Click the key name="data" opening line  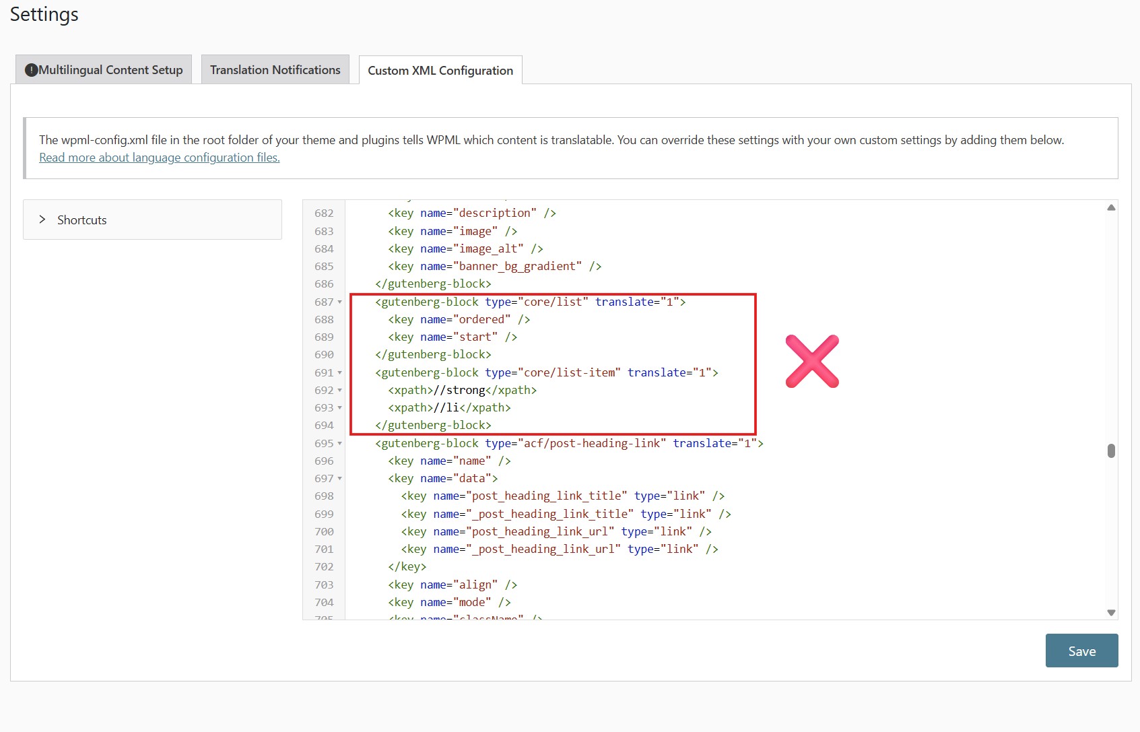coord(443,478)
